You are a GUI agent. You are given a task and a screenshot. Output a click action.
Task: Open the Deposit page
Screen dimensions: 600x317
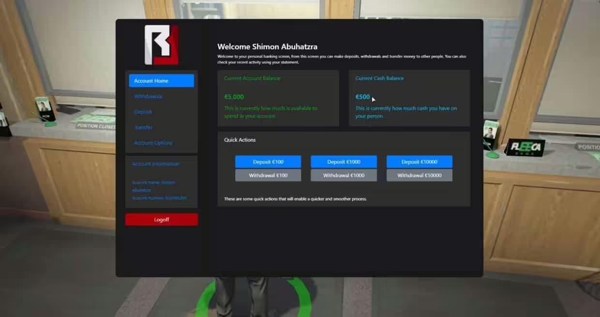143,112
